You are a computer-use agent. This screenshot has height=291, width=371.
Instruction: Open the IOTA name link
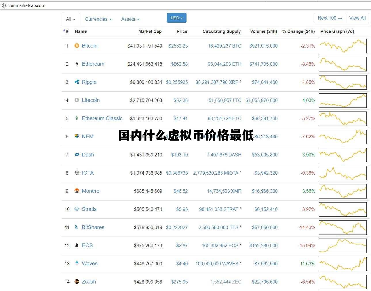tap(87, 173)
